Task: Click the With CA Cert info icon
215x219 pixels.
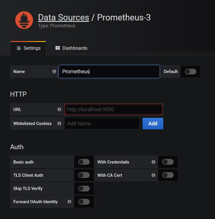Action: tap(153, 175)
